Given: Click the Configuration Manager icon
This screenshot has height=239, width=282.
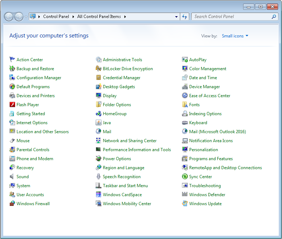Looking at the screenshot, I should [12, 77].
